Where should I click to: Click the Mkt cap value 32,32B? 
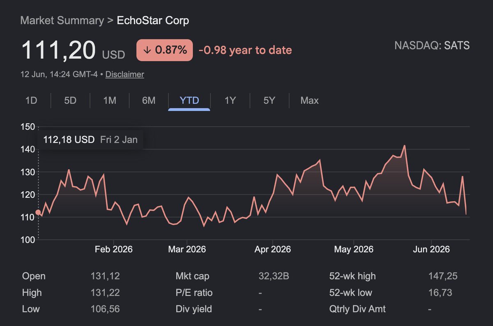pyautogui.click(x=274, y=276)
